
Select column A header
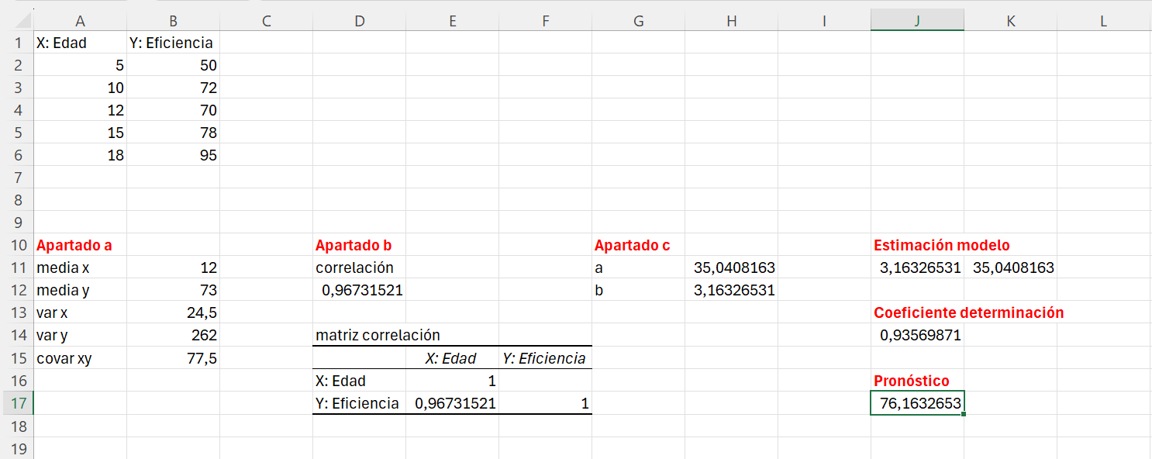81,21
